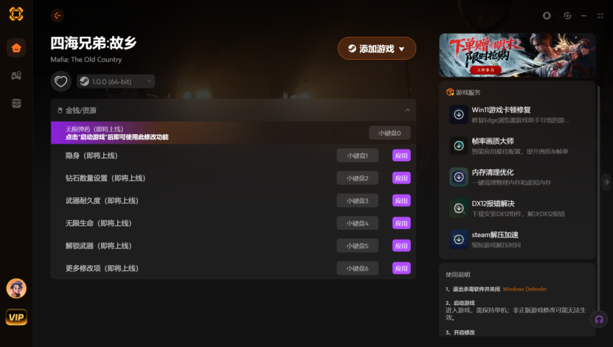Open the 1.0.0 (64-bit) version dropdown

[116, 82]
